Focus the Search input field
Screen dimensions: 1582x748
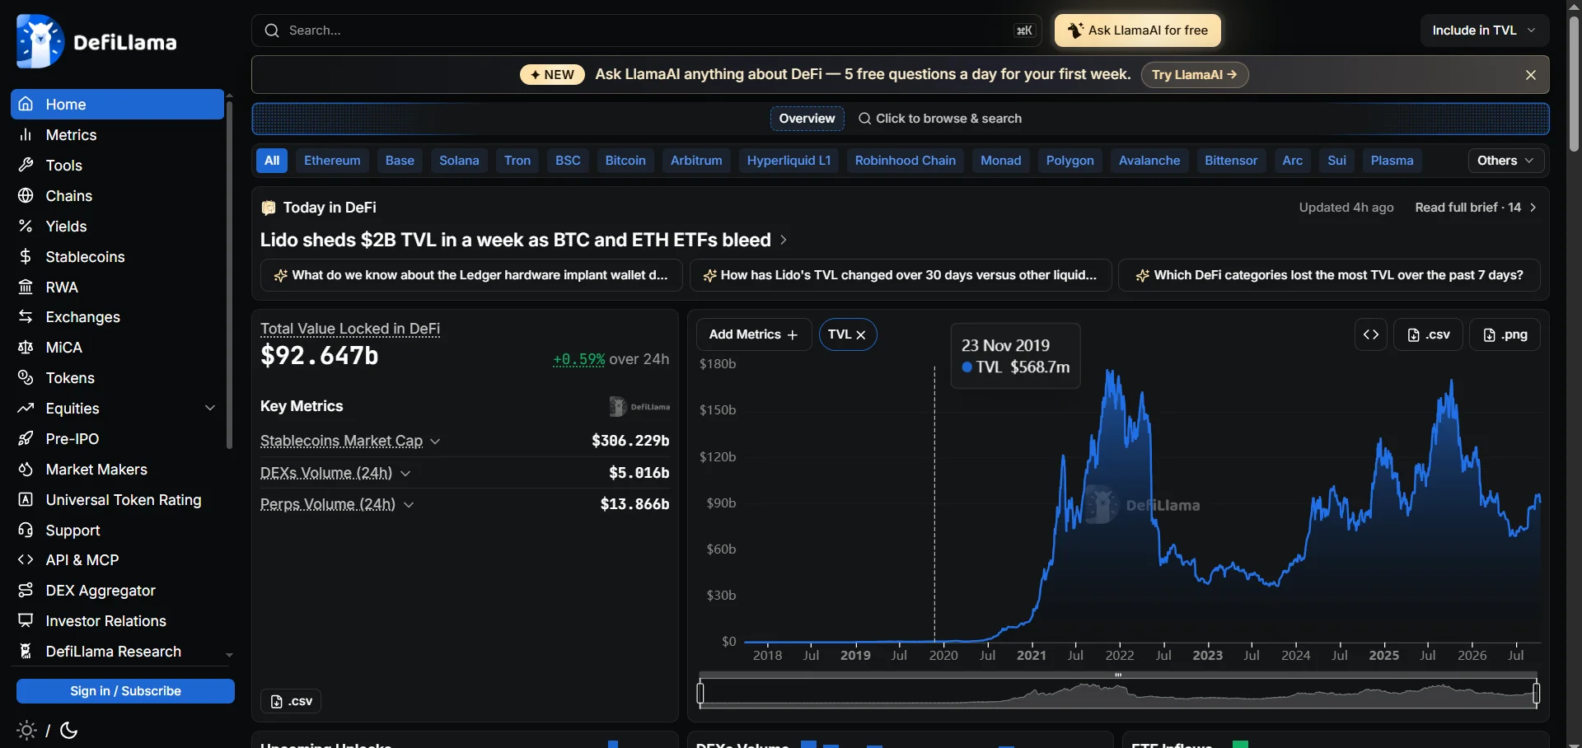coord(647,30)
